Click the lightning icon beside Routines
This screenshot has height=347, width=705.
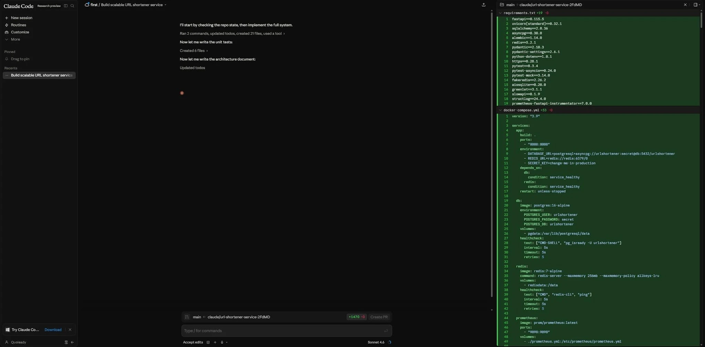tap(7, 25)
